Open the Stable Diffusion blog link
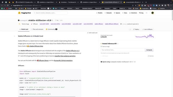 pyautogui.click(x=35, y=46)
